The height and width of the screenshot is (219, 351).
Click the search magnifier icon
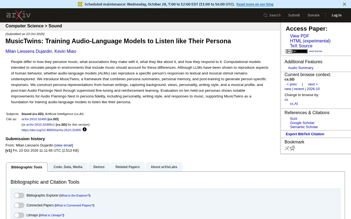265,15
